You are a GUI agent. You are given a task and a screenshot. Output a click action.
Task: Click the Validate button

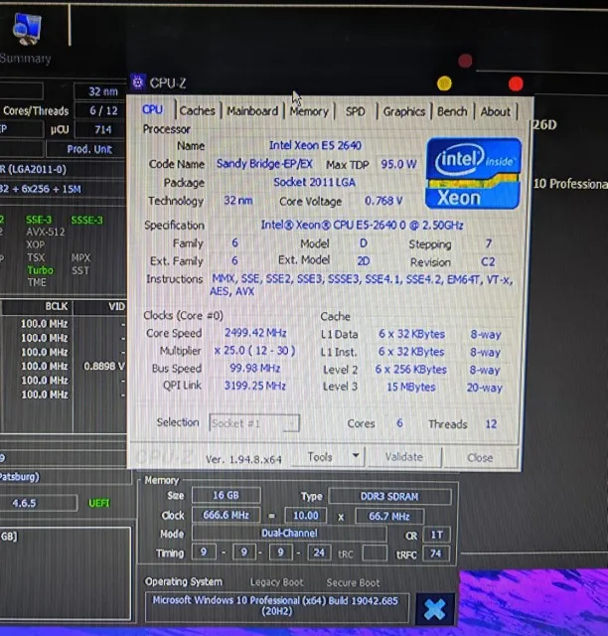pyautogui.click(x=404, y=457)
